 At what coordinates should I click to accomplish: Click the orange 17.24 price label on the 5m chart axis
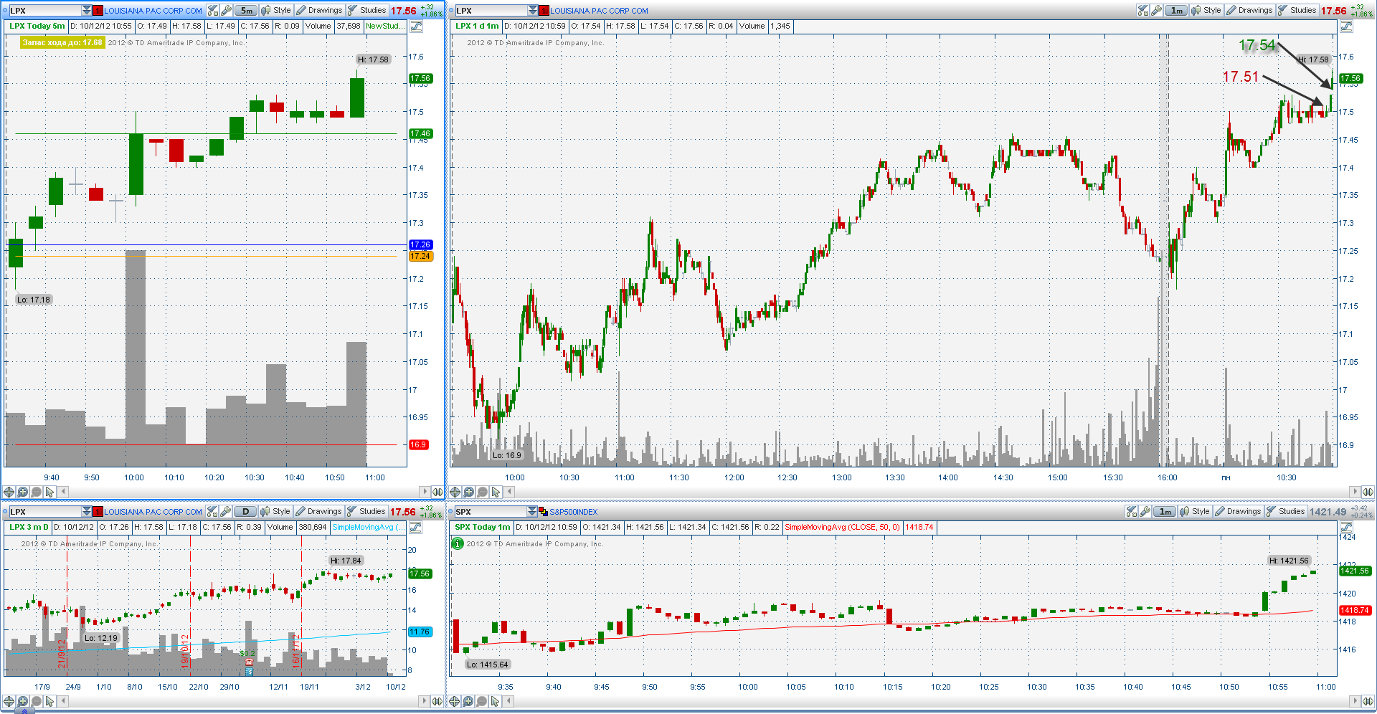point(420,256)
